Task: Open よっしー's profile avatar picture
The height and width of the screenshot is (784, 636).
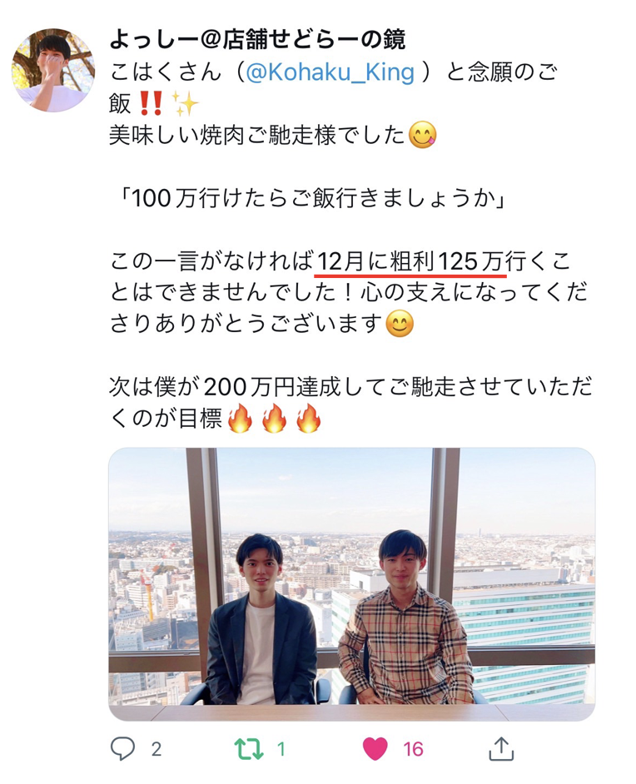Action: [53, 70]
